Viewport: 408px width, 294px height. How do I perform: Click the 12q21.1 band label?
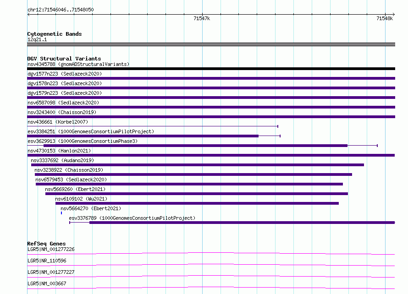coord(37,39)
